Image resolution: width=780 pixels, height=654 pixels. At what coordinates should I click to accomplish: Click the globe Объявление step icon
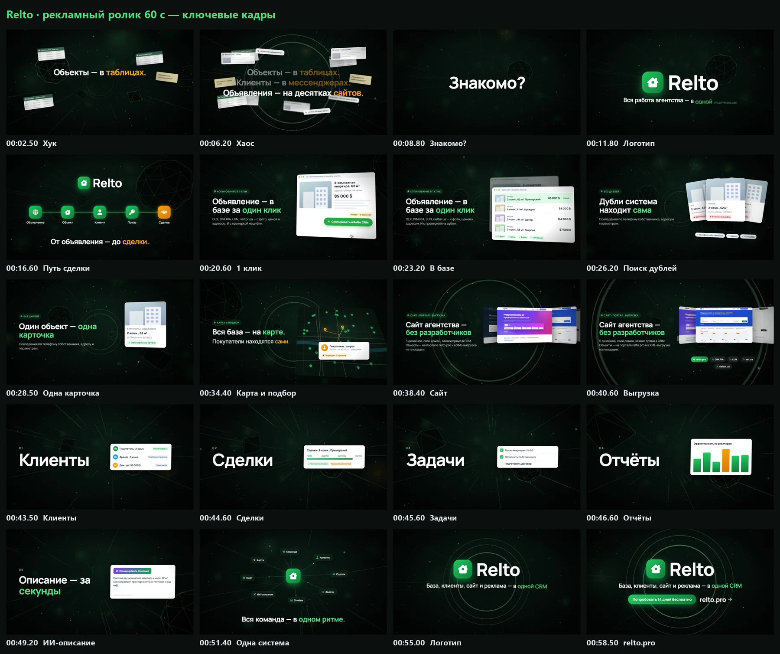point(36,212)
